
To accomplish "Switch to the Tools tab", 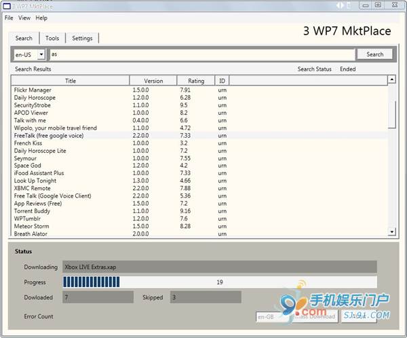I will 52,38.
